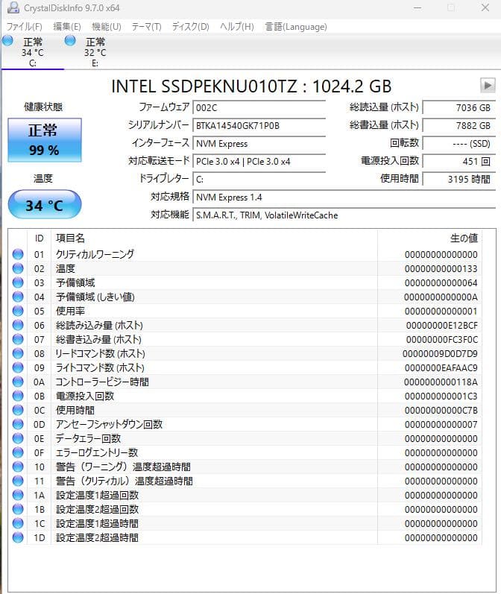Click status orb for 予備領域 (しきい値) row
The width and height of the screenshot is (501, 594).
(x=18, y=297)
